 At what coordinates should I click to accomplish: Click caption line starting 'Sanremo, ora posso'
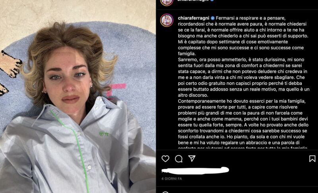(241, 60)
